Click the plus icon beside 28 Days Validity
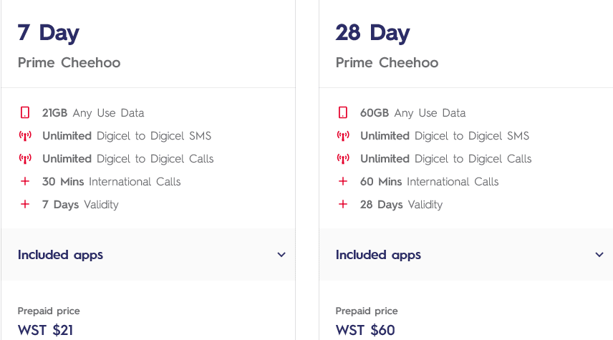This screenshot has width=613, height=340. pos(343,205)
